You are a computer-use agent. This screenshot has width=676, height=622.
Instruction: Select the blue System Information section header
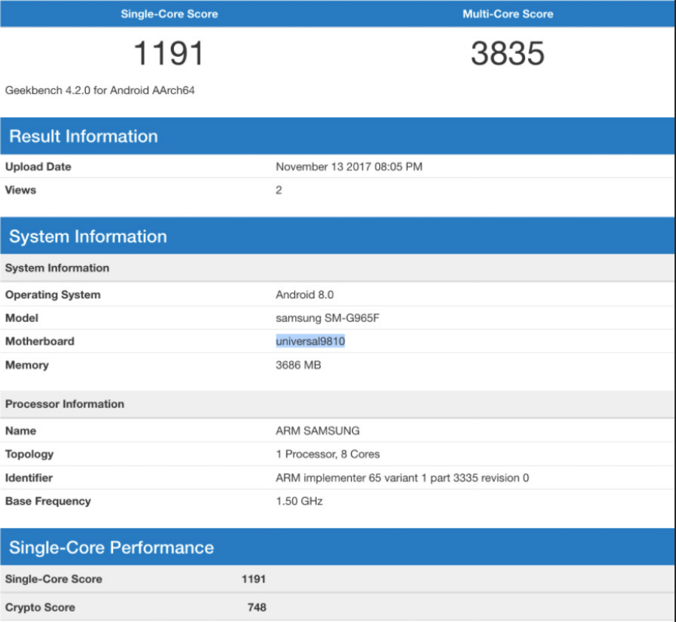88,237
